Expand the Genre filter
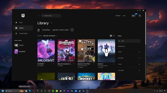This screenshot has height=93, width=167. (x=129, y=52)
